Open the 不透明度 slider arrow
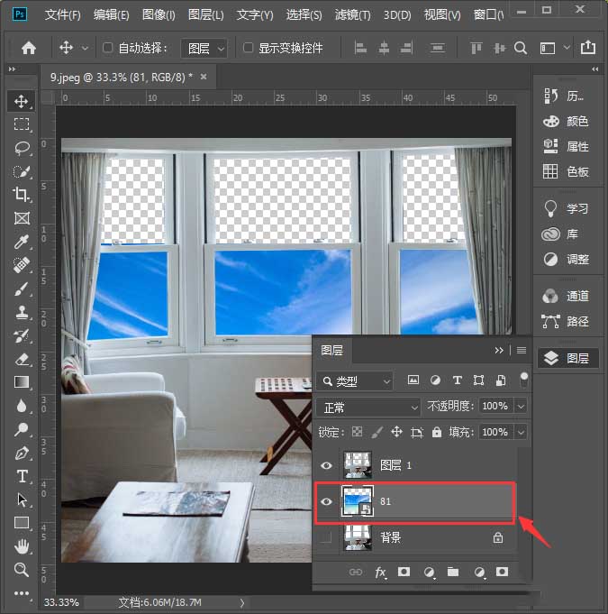 (x=522, y=407)
